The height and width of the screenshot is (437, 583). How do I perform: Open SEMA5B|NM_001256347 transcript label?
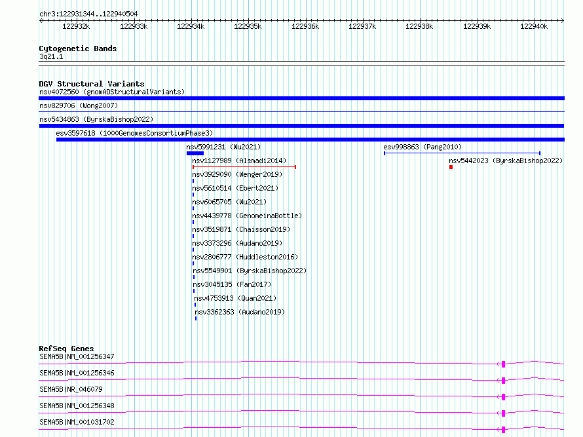[x=77, y=356]
